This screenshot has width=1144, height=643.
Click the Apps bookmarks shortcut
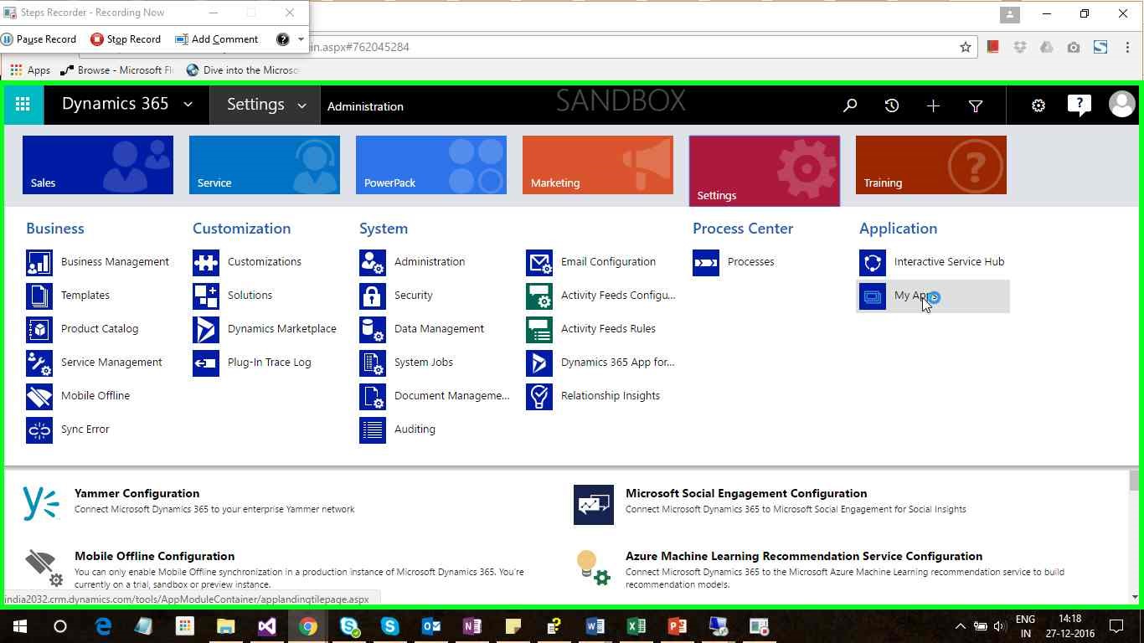pyautogui.click(x=30, y=70)
